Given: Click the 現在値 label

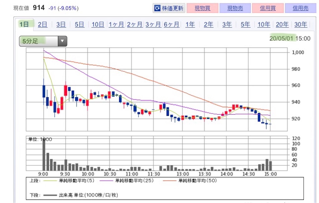Looking at the screenshot, I should point(21,8).
